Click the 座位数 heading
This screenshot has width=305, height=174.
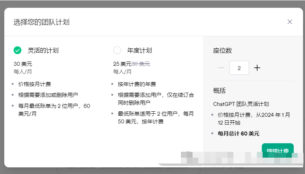point(223,51)
